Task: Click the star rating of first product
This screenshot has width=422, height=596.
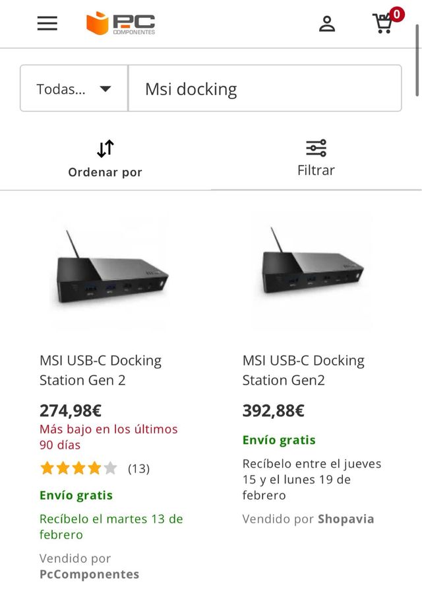Action: click(78, 468)
